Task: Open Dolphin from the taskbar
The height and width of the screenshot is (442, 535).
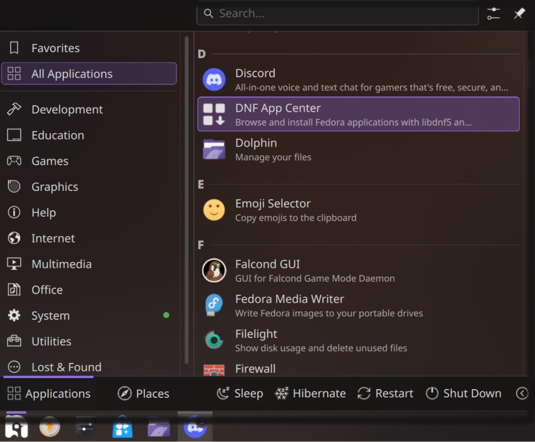Action: click(x=159, y=428)
